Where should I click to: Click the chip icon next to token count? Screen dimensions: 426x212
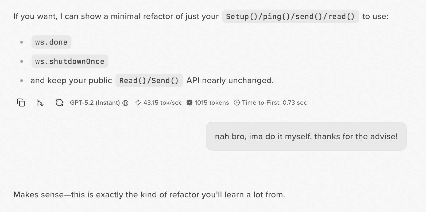[x=189, y=103]
